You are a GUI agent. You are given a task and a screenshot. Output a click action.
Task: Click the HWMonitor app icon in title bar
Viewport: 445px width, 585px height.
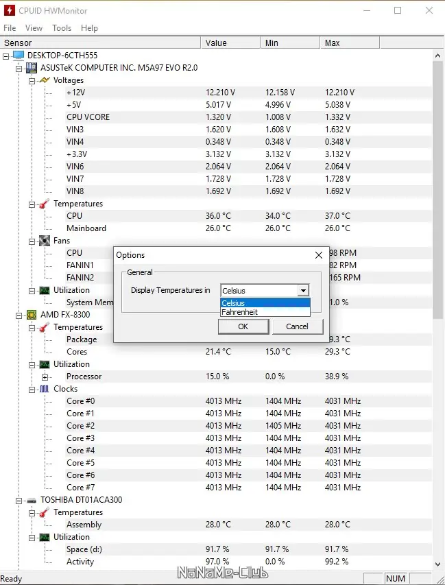pyautogui.click(x=9, y=10)
